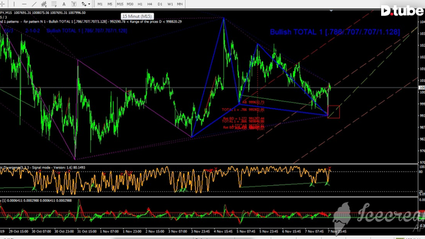This screenshot has height=239, width=425.
Task: Select the text (A) tool
Action: tap(64, 4)
